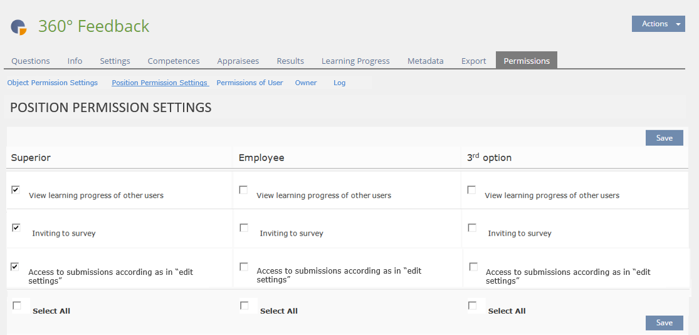Viewport: 699px width, 335px height.
Task: Tick Select All under Superior column
Action: [17, 306]
